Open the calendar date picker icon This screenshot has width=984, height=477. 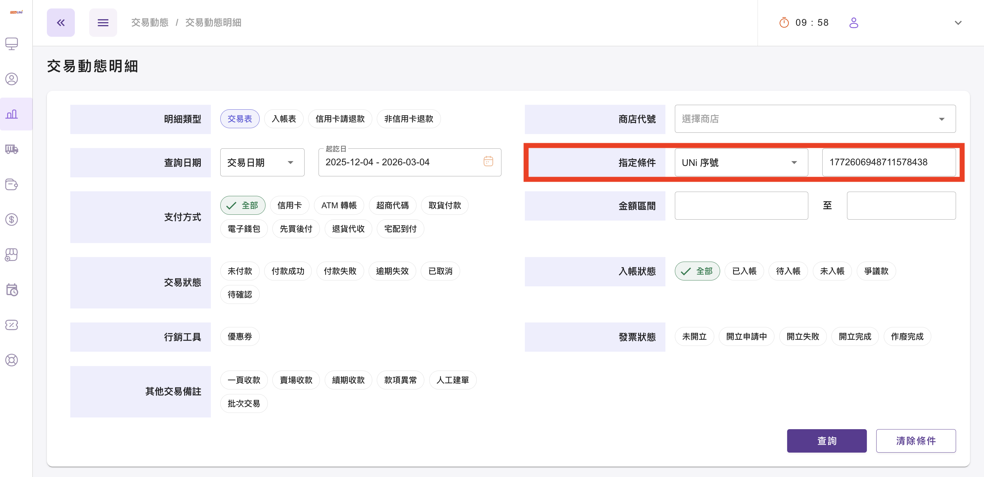coord(488,162)
